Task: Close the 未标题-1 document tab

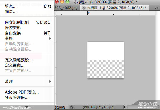Action: tap(84, 8)
